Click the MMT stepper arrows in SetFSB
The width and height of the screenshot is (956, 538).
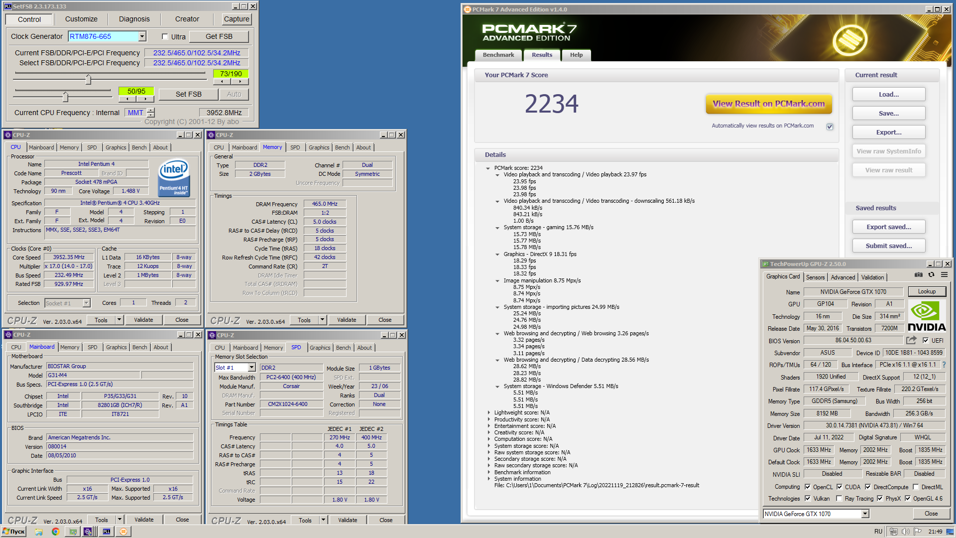[x=151, y=113]
